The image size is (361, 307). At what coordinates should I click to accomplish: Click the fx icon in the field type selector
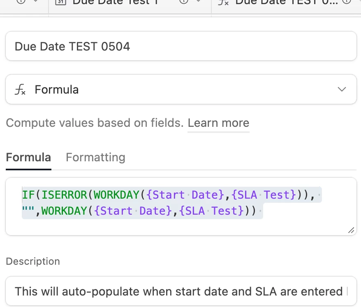pyautogui.click(x=20, y=89)
